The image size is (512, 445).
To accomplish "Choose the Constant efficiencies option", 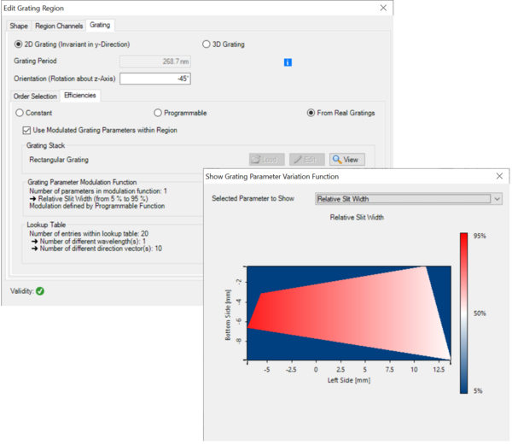I will (x=20, y=113).
